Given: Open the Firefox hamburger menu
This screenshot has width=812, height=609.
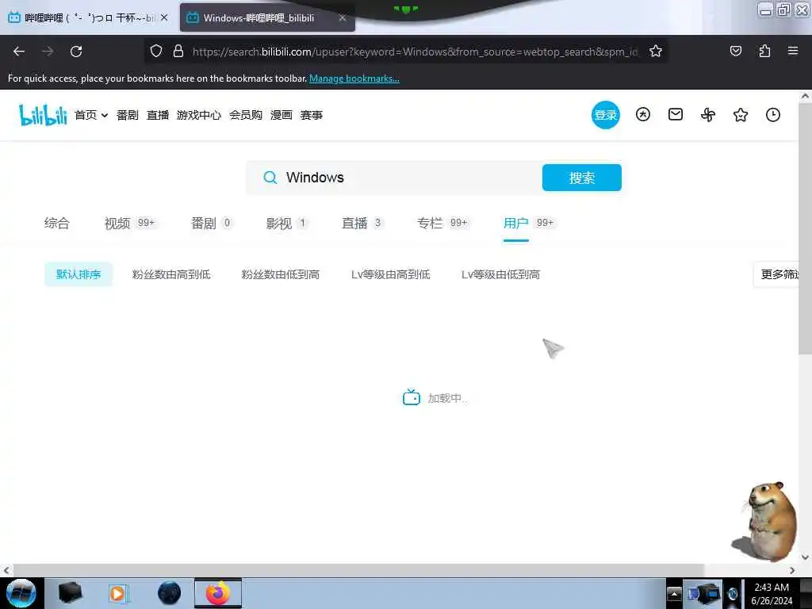Looking at the screenshot, I should pyautogui.click(x=793, y=51).
